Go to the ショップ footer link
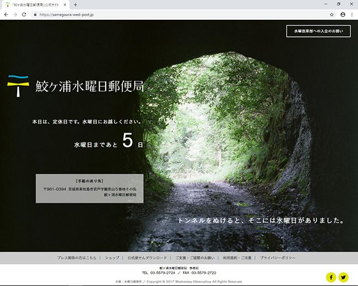 [112, 257]
